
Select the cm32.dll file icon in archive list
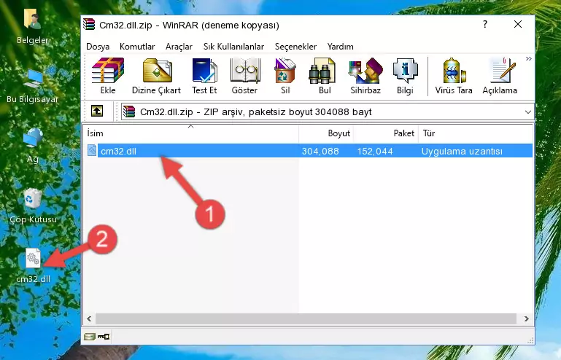tap(92, 151)
